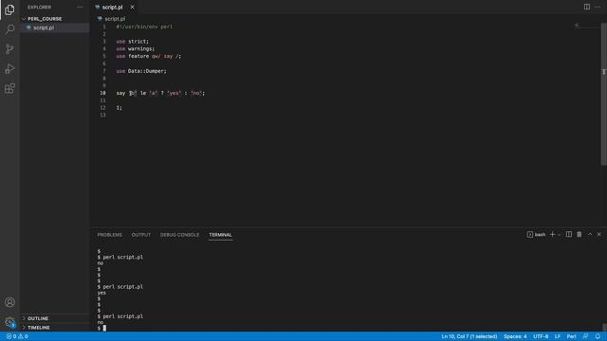Switch to the Problems tab
The image size is (607, 341).
pos(110,235)
